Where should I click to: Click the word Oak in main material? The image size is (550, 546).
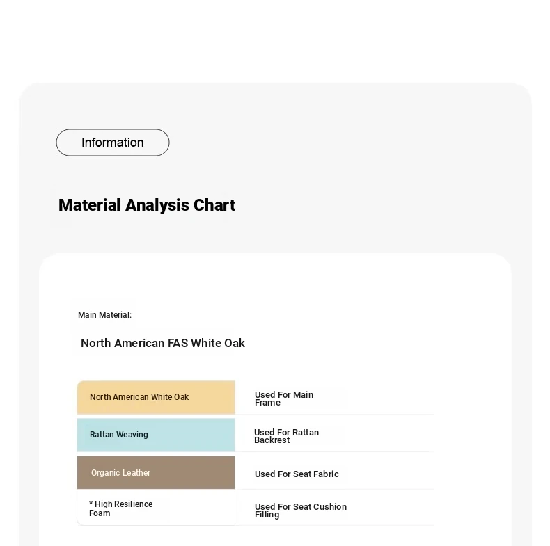(x=235, y=343)
